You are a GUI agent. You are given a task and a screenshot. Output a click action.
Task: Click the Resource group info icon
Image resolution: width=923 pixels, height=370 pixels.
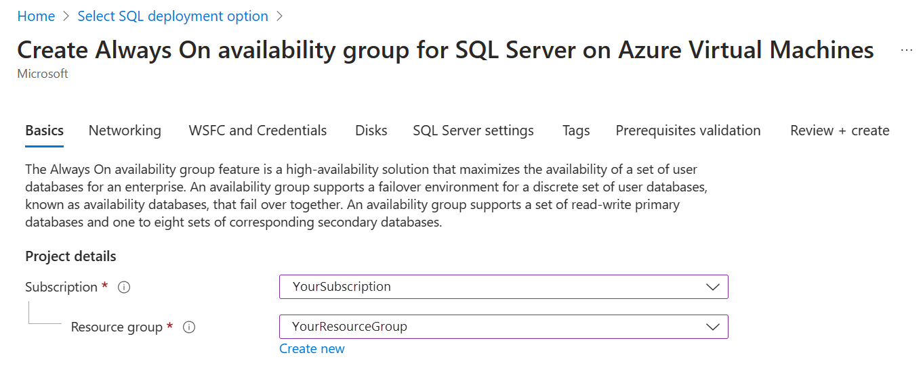190,327
